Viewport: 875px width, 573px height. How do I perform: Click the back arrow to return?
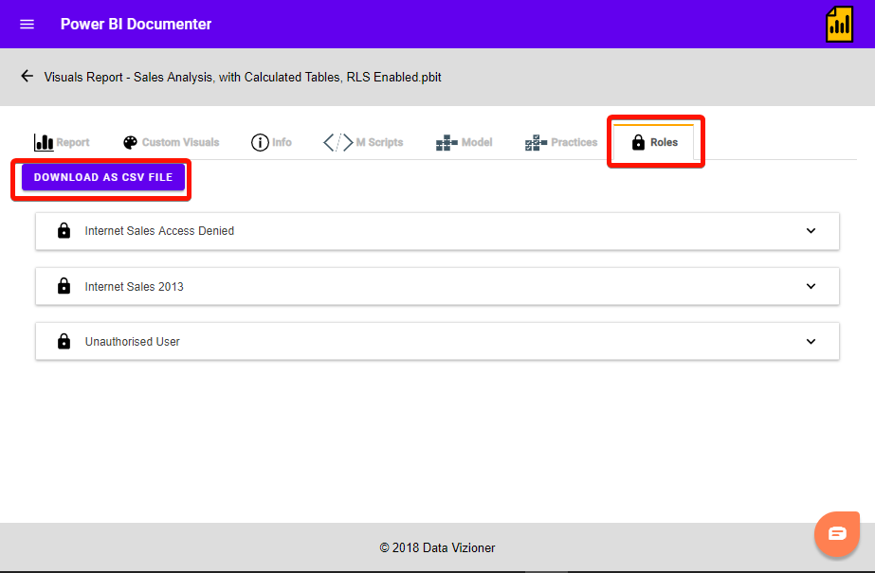pos(26,76)
